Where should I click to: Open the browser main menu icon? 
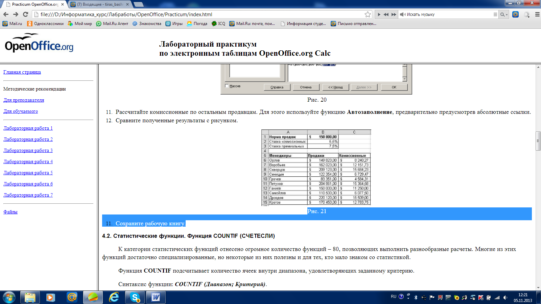(x=537, y=14)
